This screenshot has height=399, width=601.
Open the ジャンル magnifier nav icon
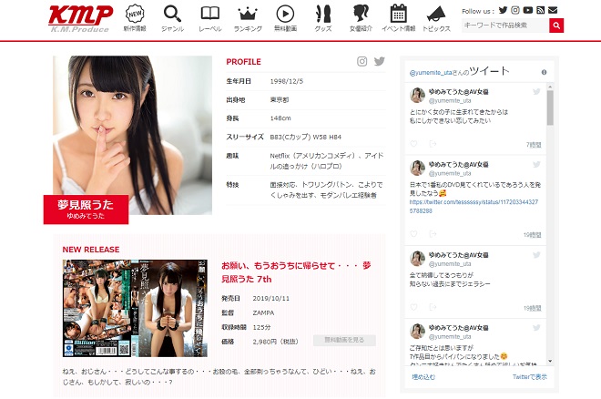click(172, 18)
